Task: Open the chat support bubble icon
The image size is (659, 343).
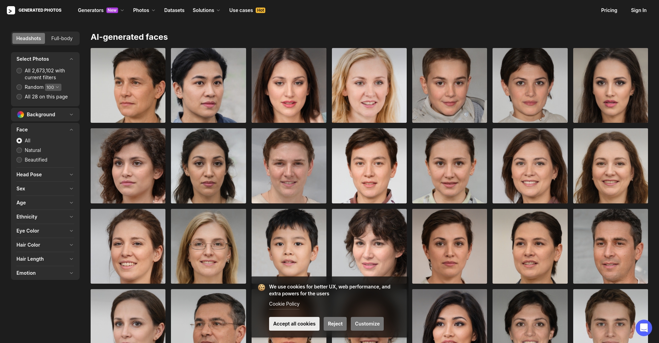Action: [644, 328]
